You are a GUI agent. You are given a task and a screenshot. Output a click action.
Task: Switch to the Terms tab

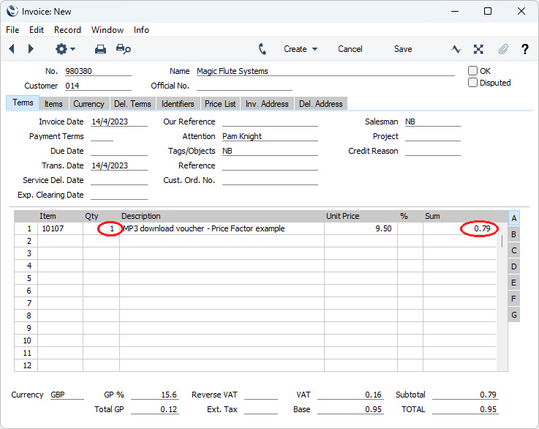tap(23, 103)
